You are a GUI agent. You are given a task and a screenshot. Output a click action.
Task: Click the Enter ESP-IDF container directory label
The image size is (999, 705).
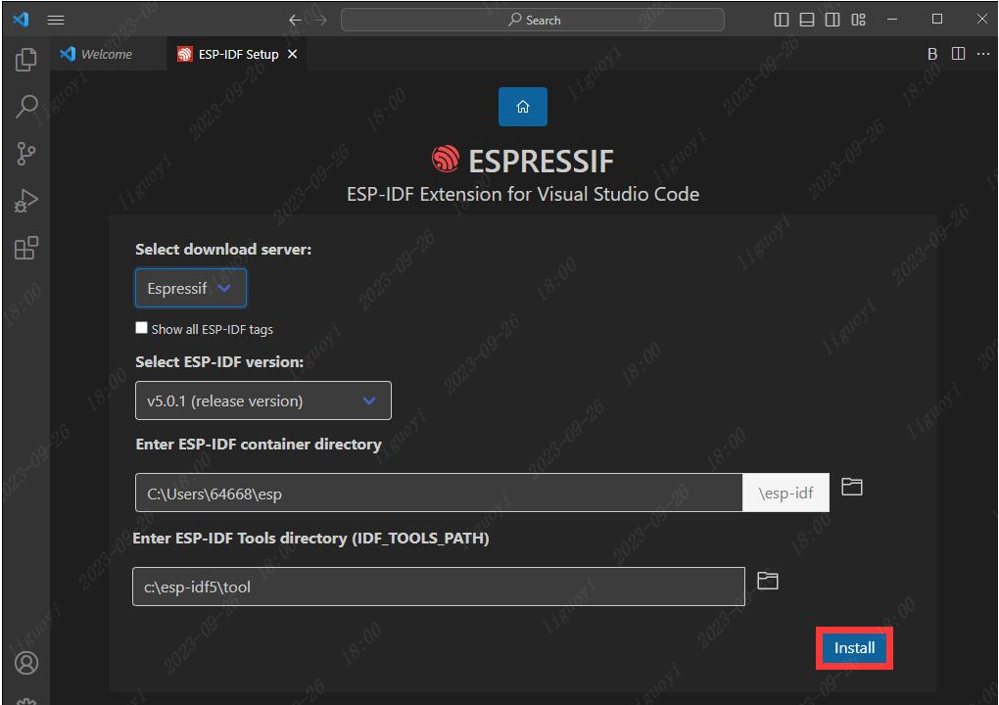click(258, 444)
